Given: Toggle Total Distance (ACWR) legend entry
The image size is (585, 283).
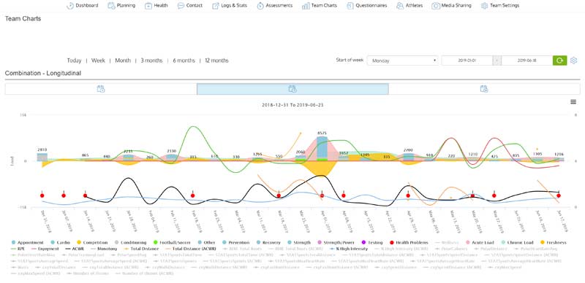Looking at the screenshot, I should point(192,249).
